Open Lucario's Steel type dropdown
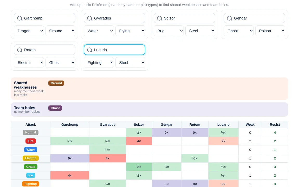The width and height of the screenshot is (299, 187). point(131,62)
